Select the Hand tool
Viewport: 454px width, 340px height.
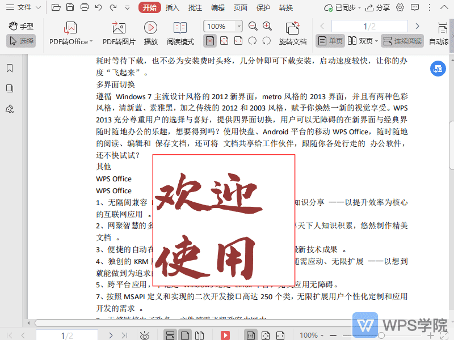21,26
